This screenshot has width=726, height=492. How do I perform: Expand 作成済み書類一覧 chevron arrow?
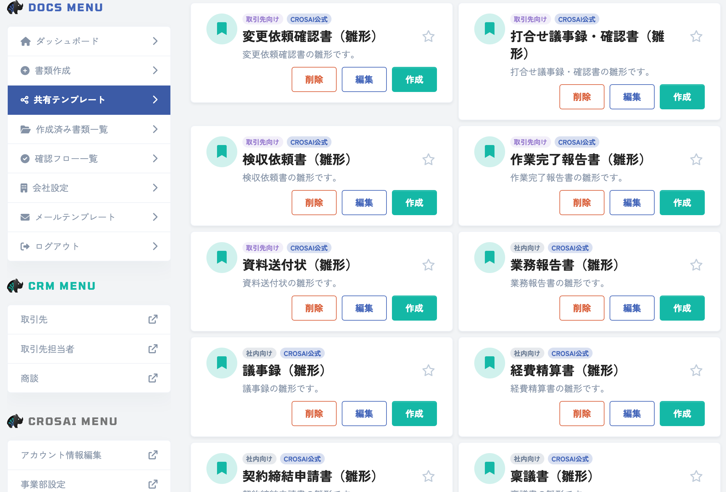(x=155, y=129)
